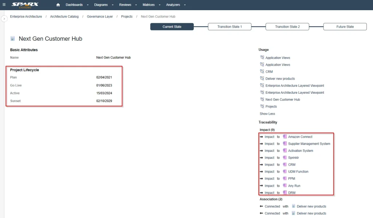373x218 pixels.
Task: Open the Analyzers menu
Action: pyautogui.click(x=173, y=5)
